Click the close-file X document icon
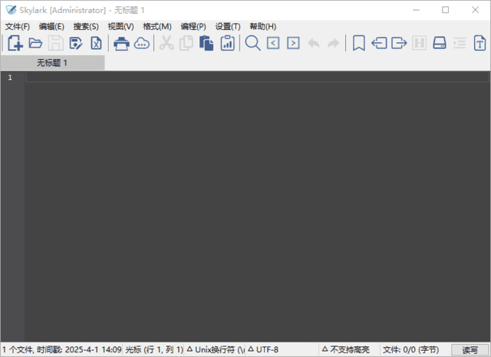The width and height of the screenshot is (491, 357). [96, 44]
